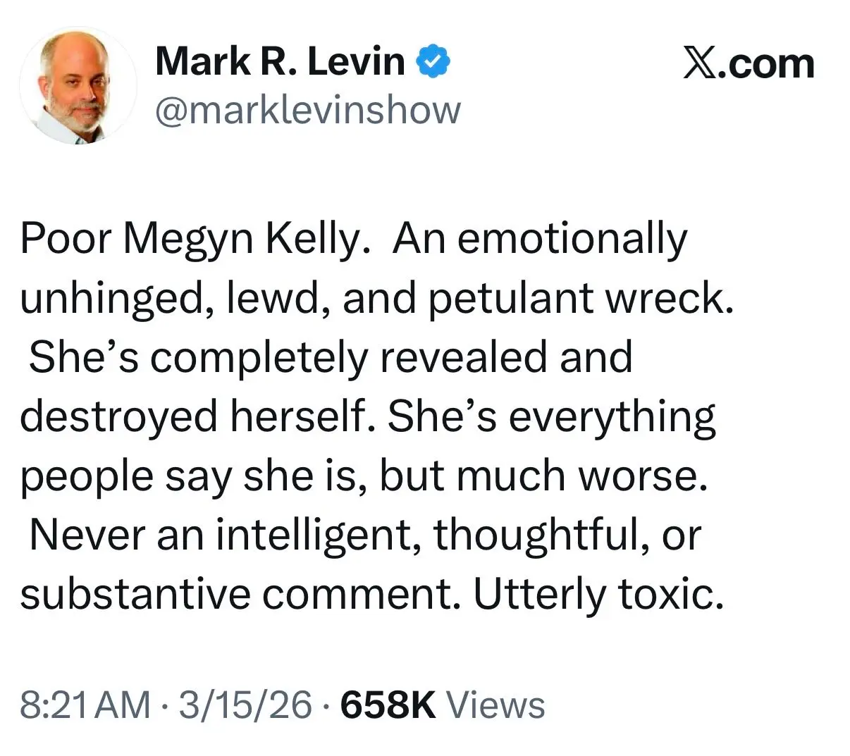Viewport: 850px width, 756px height.
Task: Click the word "substantive" in the post
Action: point(134,594)
